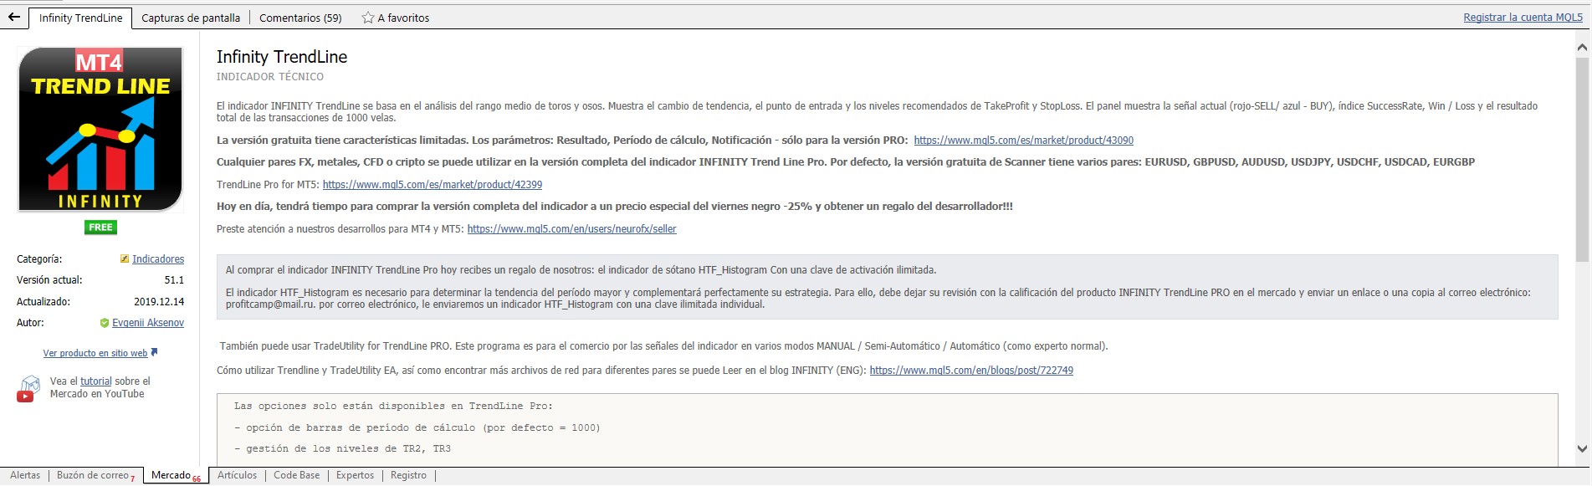The height and width of the screenshot is (486, 1592).
Task: Select the Mercado bottom tab
Action: [175, 475]
